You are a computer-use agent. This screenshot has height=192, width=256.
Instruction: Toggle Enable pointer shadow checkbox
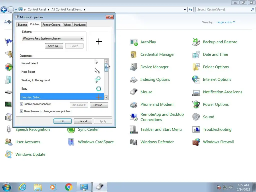21,104
